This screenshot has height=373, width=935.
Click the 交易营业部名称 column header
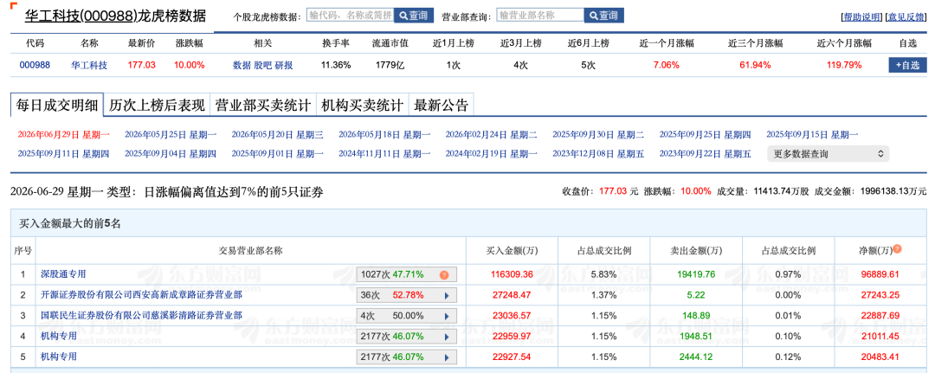(x=250, y=251)
